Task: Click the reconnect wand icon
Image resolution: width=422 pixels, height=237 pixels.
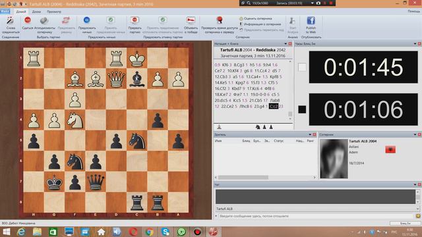Action: pos(11,20)
